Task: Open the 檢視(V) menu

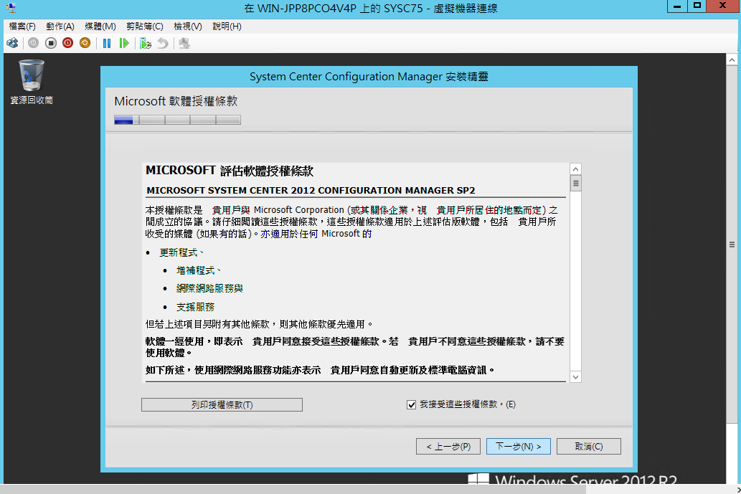Action: [188, 27]
